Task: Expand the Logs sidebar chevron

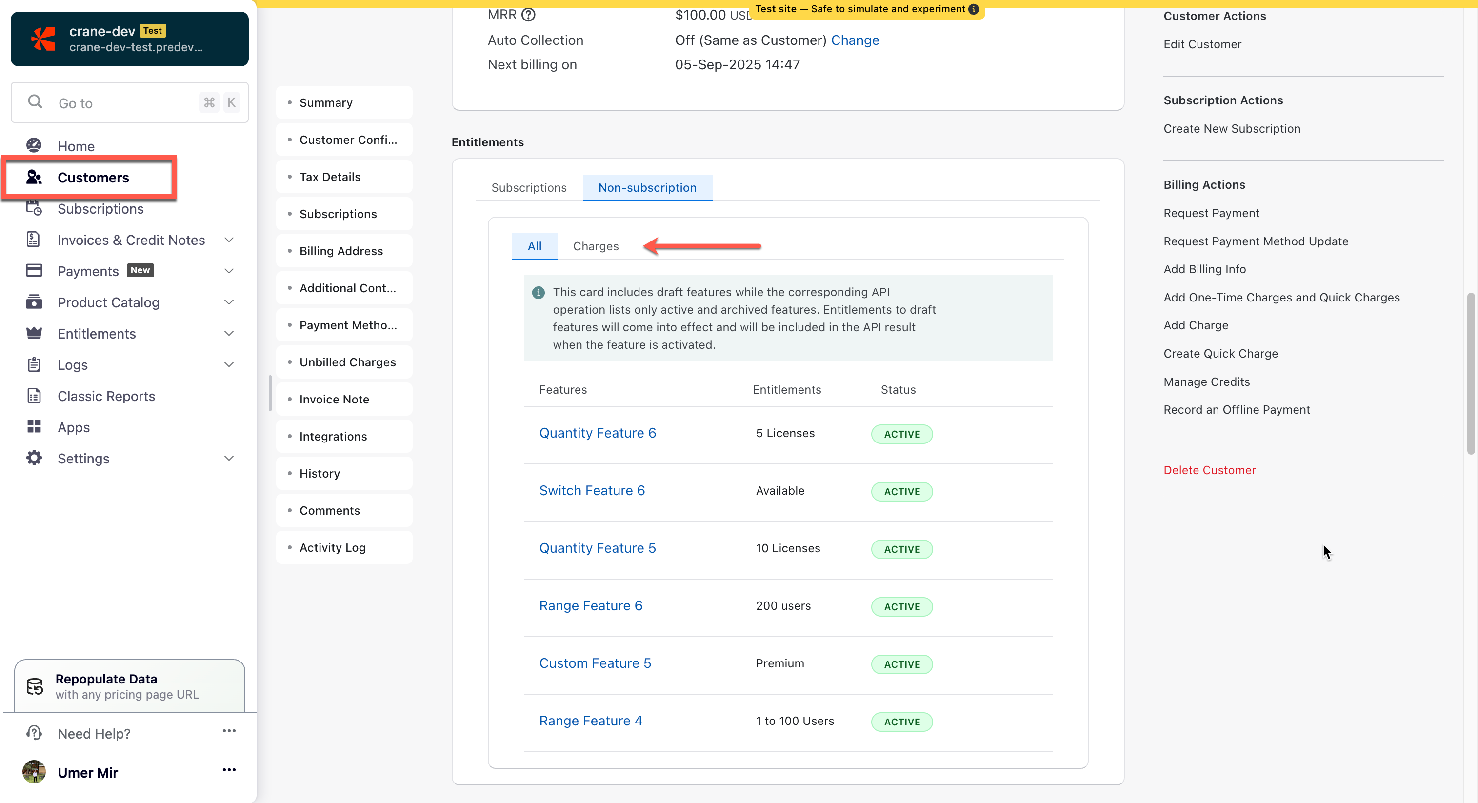Action: click(x=229, y=364)
